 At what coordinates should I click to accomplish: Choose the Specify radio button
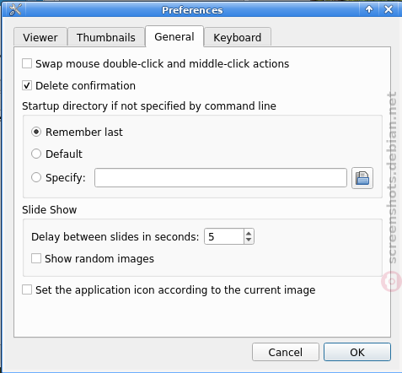click(x=36, y=177)
